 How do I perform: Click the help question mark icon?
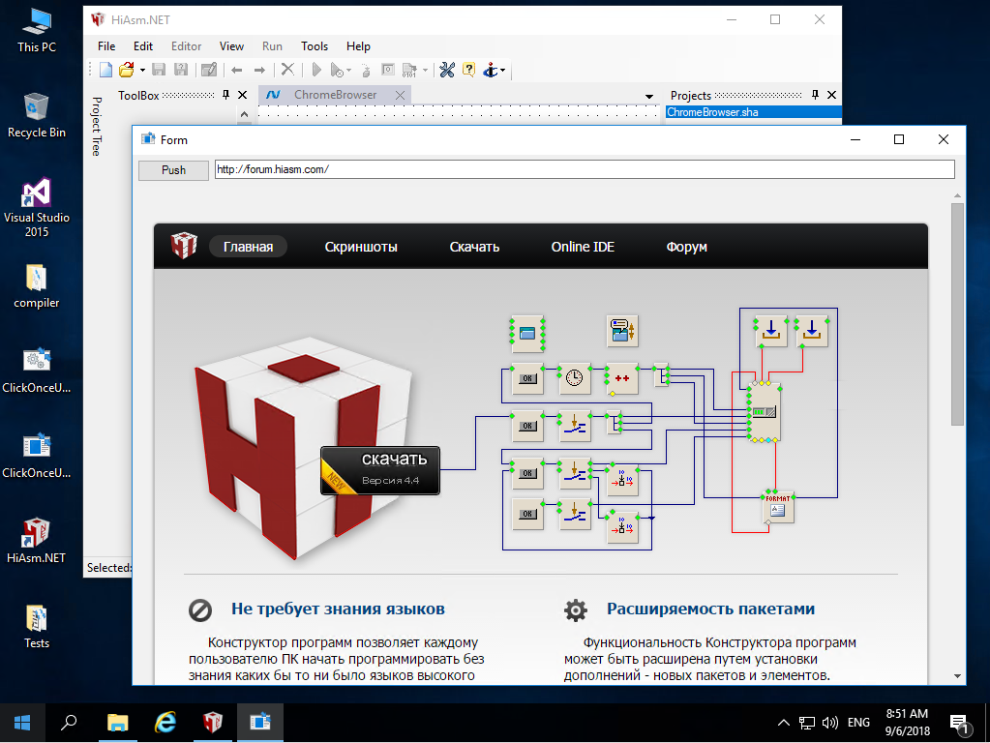tap(468, 70)
